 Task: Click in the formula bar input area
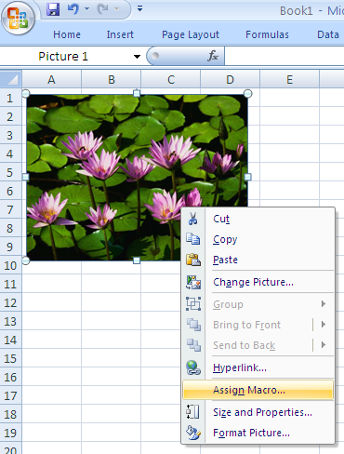tap(284, 56)
